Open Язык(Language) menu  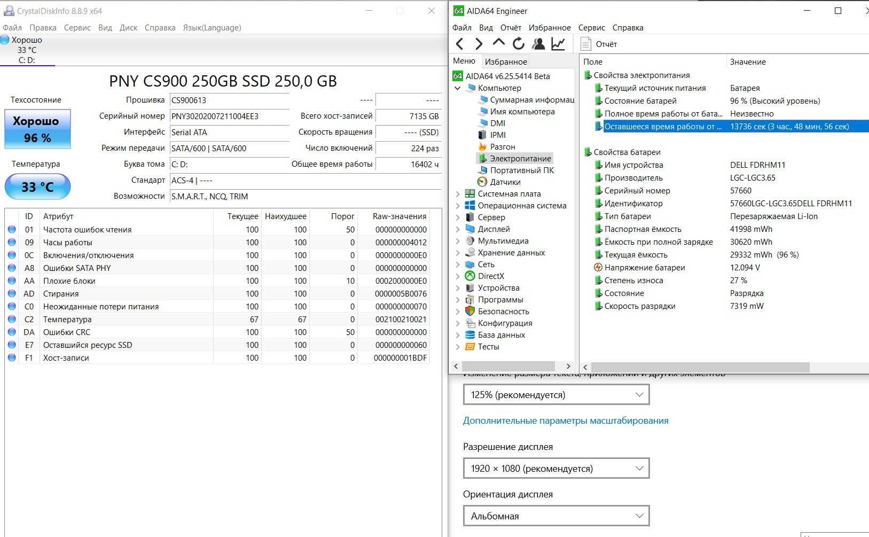point(212,28)
